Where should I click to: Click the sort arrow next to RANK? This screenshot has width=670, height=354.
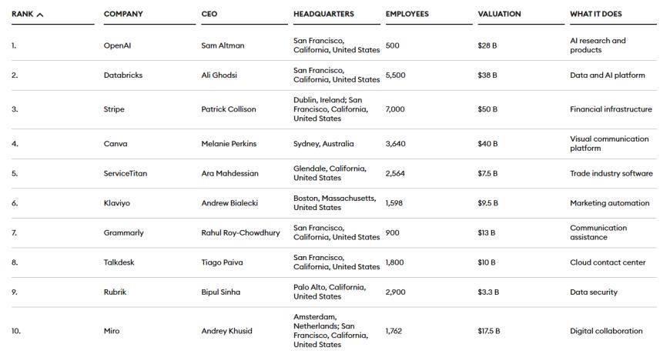pos(40,15)
